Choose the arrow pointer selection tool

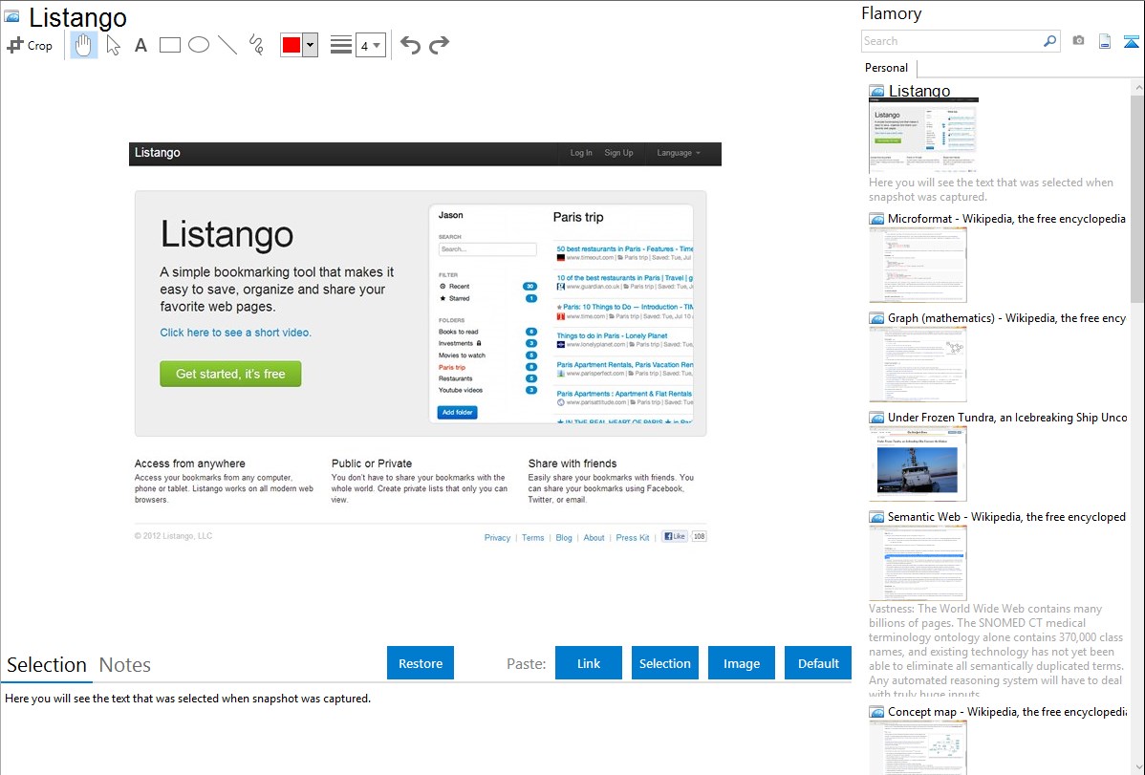point(113,45)
